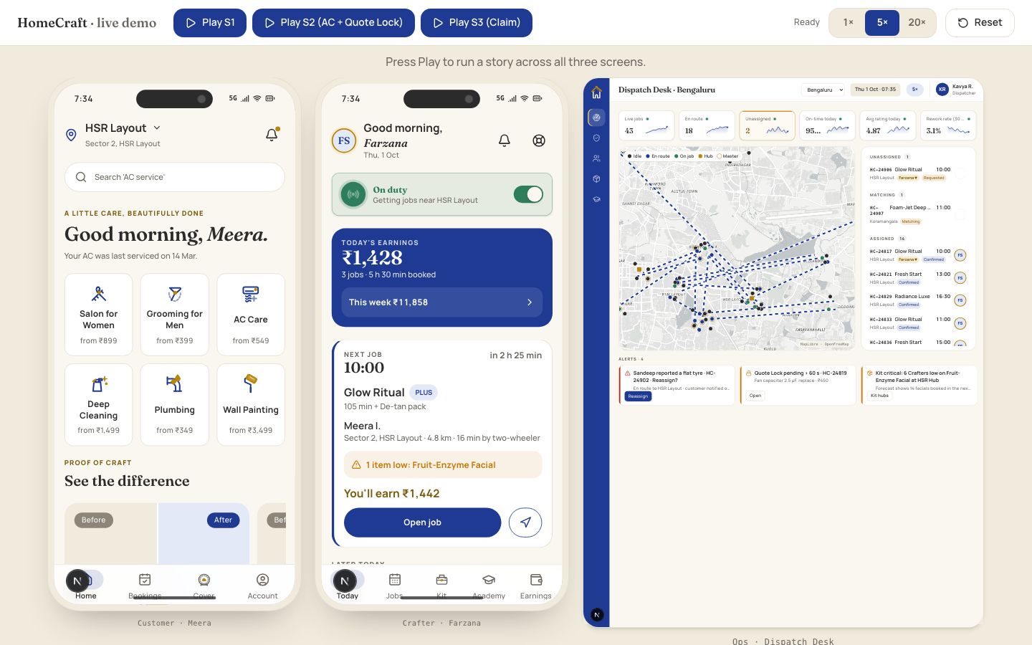Open Account tab in customer app

[262, 586]
